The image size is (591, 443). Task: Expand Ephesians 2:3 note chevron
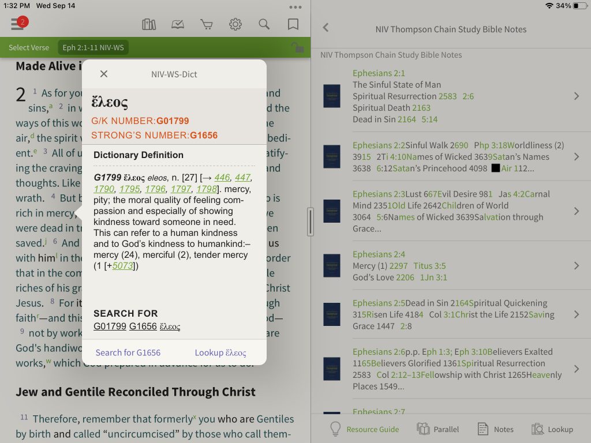577,211
